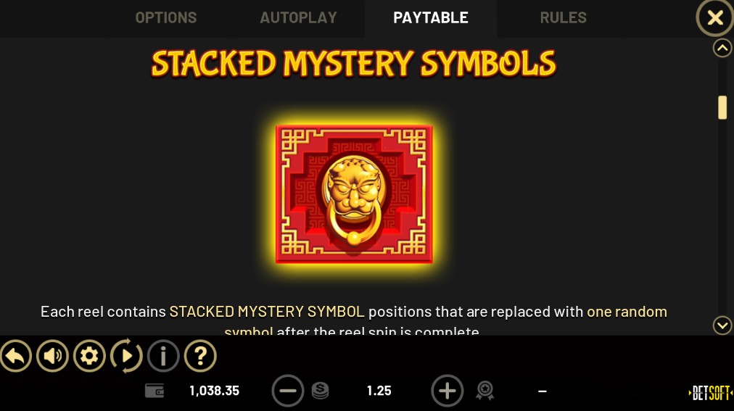
Task: Switch to the AUTOPLAY tab
Action: click(298, 18)
